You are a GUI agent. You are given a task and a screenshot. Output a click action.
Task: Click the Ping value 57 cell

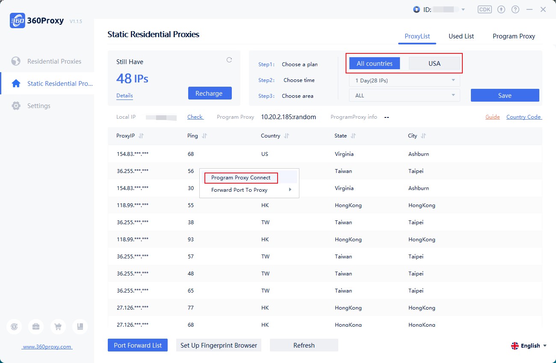point(191,257)
